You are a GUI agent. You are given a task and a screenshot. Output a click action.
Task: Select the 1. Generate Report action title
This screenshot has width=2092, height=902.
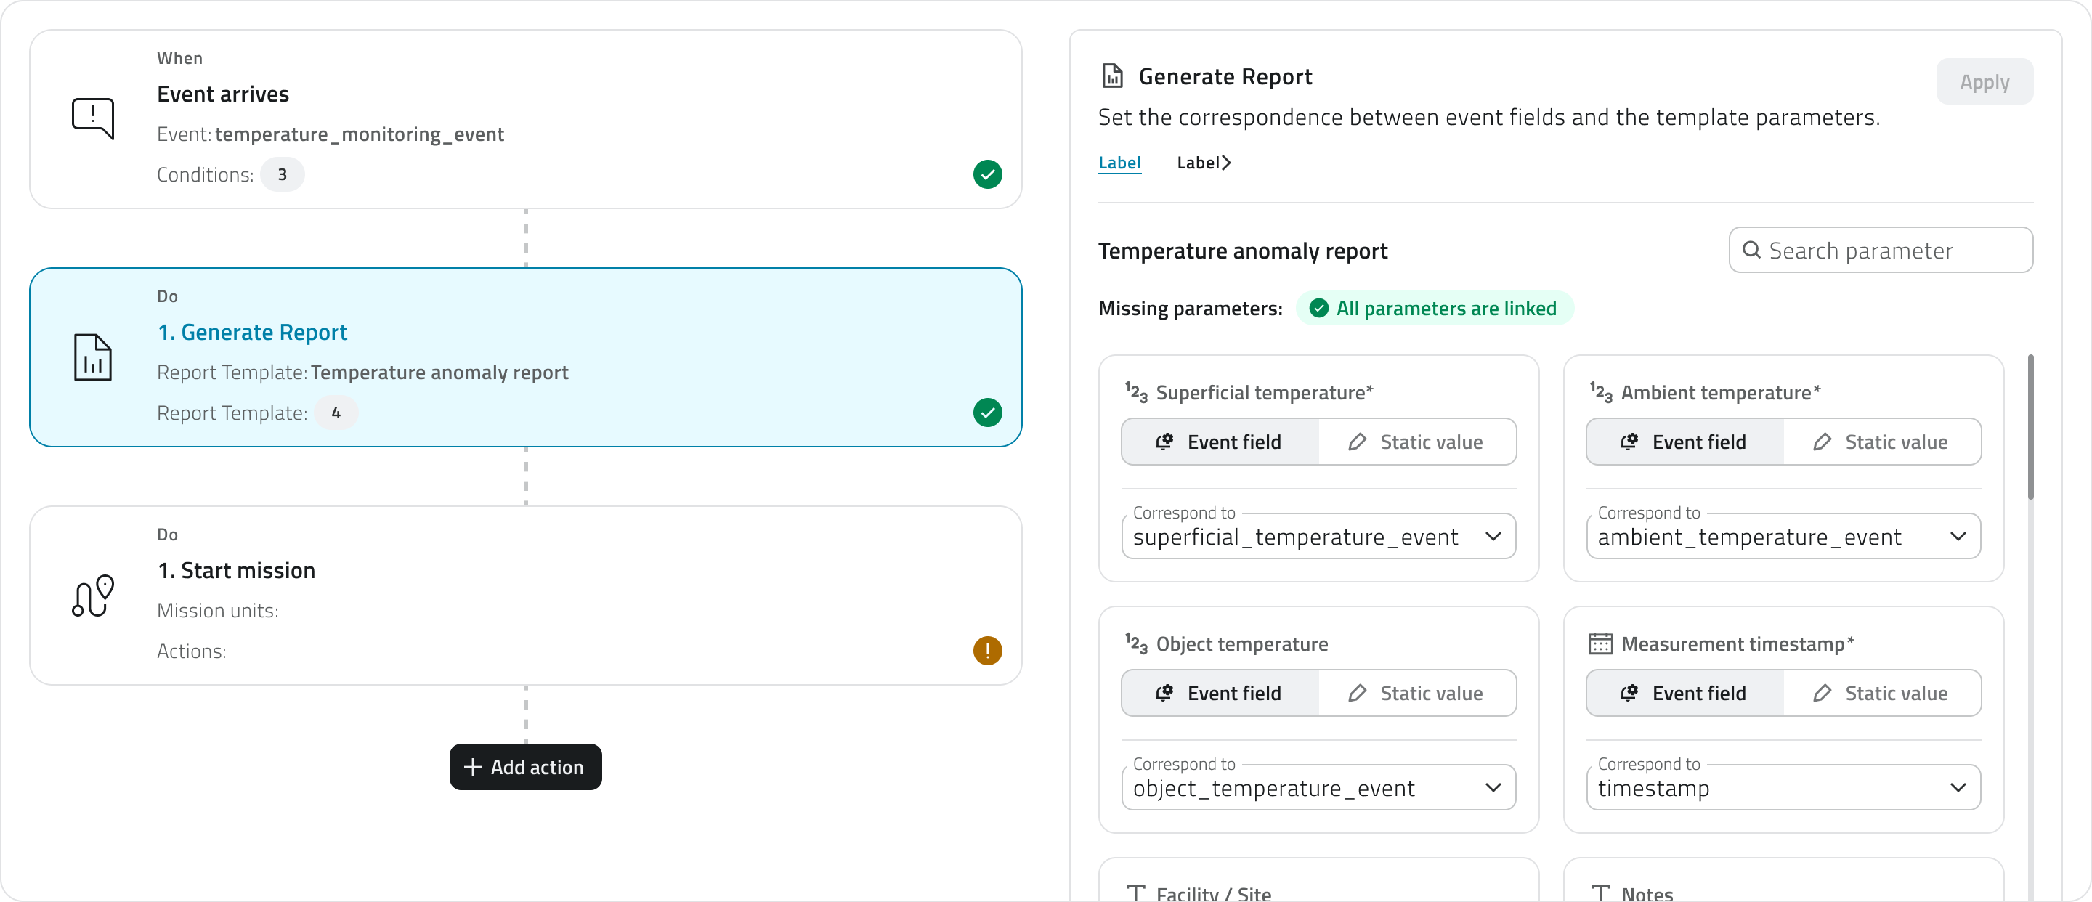tap(252, 332)
